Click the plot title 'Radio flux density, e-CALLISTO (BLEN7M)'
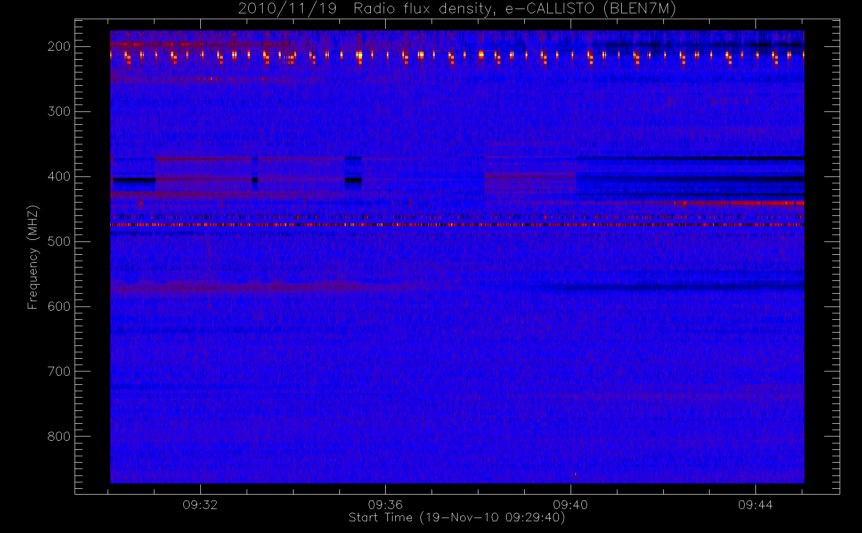 (x=515, y=9)
